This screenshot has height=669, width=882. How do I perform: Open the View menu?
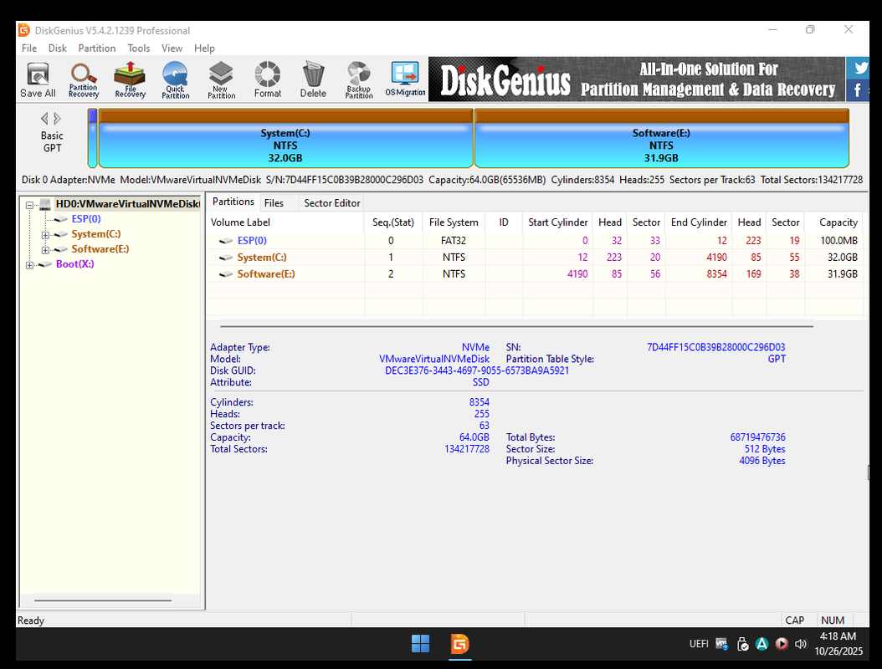[x=172, y=49]
